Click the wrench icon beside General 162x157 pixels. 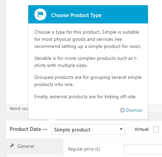click(12, 145)
